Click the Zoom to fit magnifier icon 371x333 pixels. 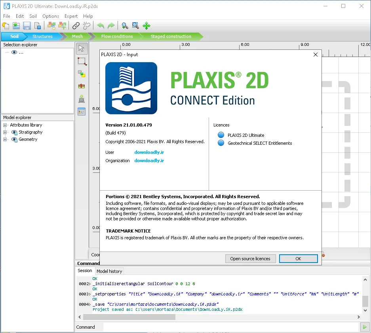[x=135, y=26]
